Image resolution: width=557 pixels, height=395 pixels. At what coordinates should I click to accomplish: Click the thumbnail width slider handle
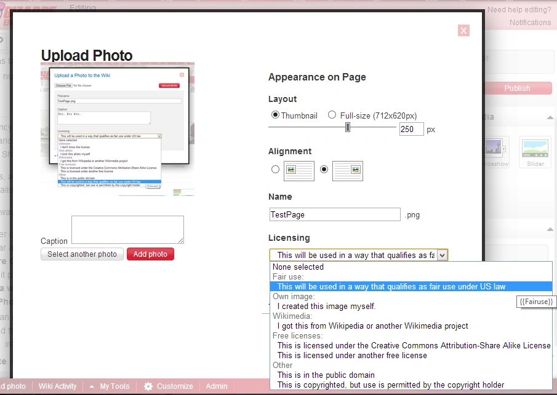point(348,127)
